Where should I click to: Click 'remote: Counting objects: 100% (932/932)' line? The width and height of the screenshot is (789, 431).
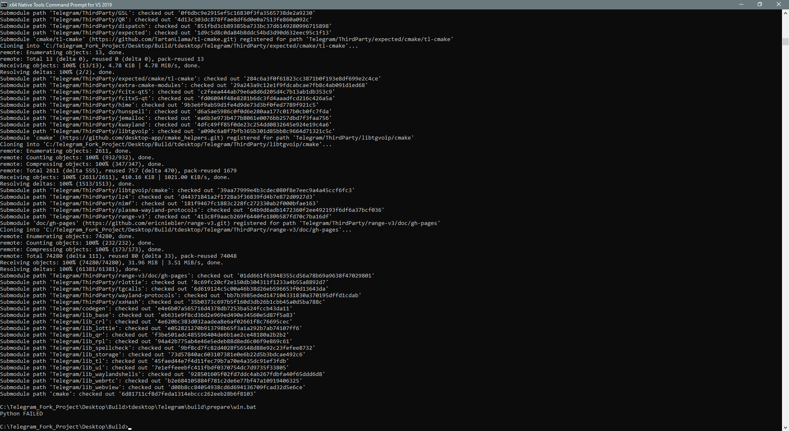tap(77, 158)
